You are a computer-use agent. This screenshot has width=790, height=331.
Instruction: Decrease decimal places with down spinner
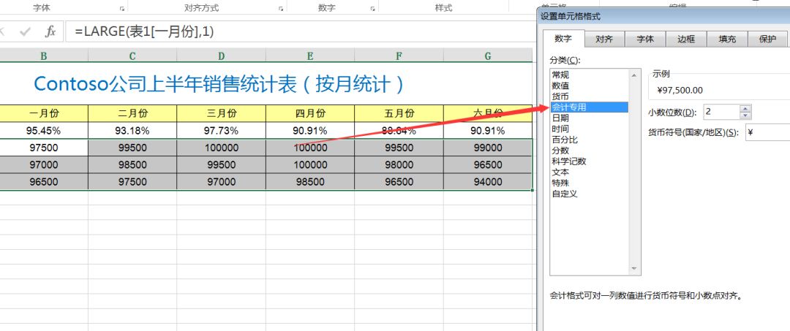[x=745, y=115]
